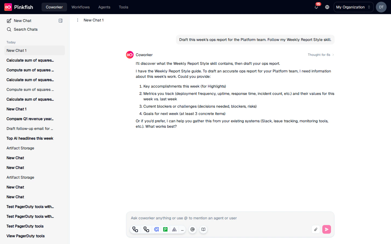Open the notifications bell with 15 alerts
391x244 pixels.
(316, 7)
